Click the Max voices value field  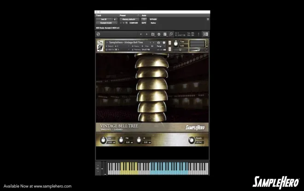point(152,46)
